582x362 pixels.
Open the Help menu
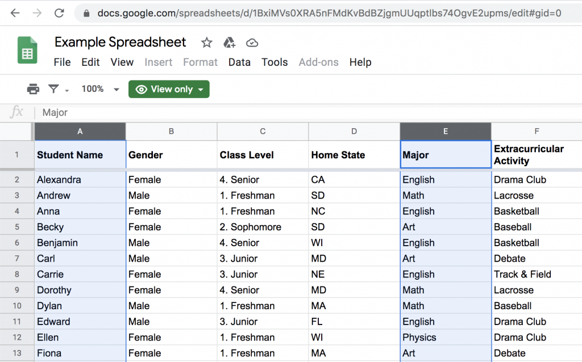[x=360, y=62]
